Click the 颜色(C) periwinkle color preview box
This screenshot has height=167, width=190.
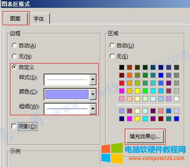click(x=67, y=94)
